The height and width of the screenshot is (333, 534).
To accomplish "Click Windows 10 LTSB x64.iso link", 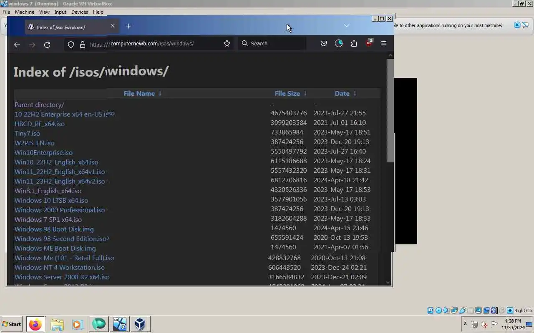I will point(51,200).
